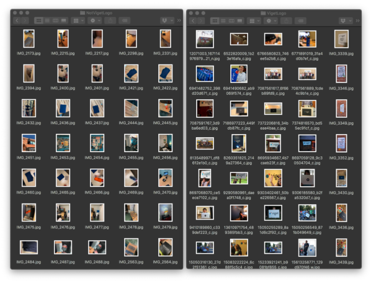
Task: Show more toolbar items in VigetLogo window
Action: point(357,21)
